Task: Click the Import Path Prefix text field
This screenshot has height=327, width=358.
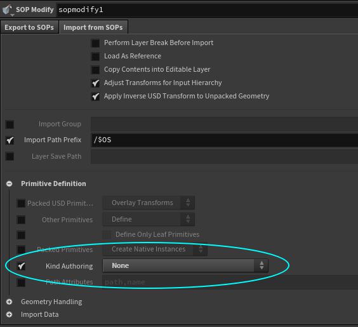Action: point(224,140)
